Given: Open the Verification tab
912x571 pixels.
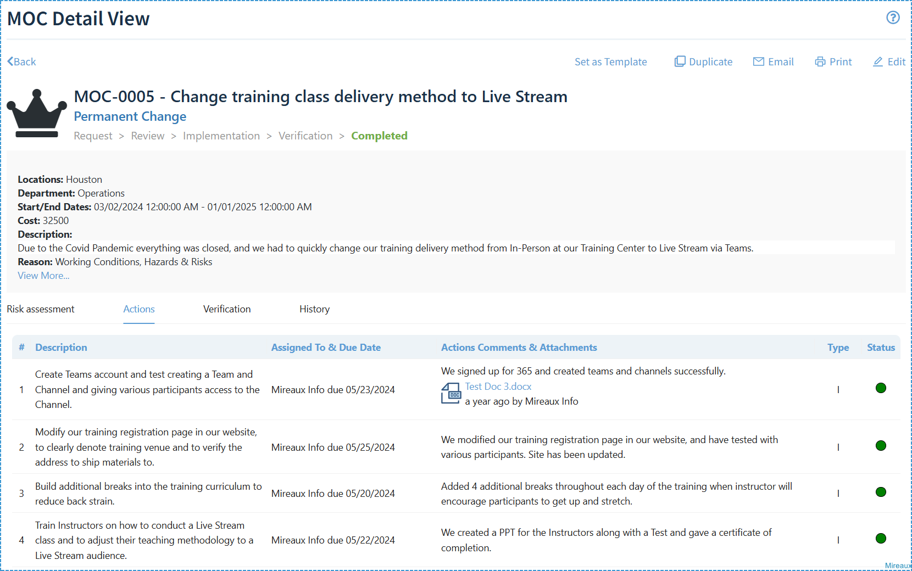Looking at the screenshot, I should pos(226,309).
